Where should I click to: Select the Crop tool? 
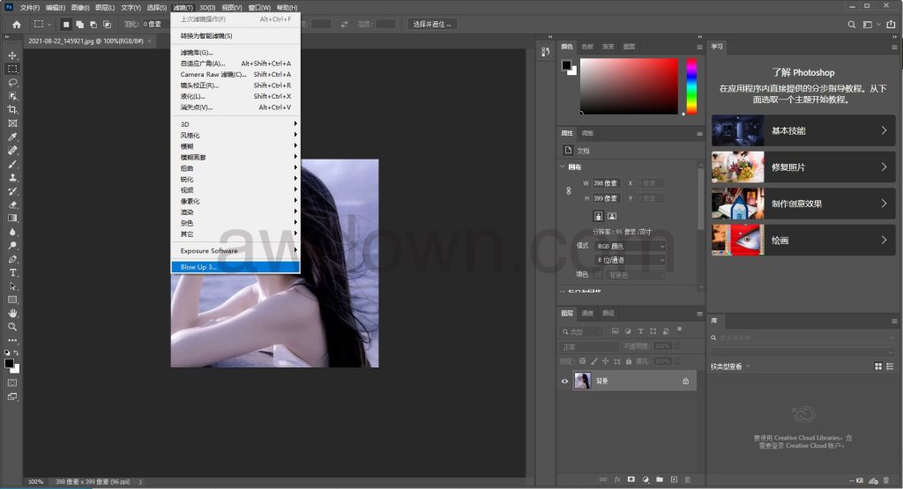tap(12, 109)
